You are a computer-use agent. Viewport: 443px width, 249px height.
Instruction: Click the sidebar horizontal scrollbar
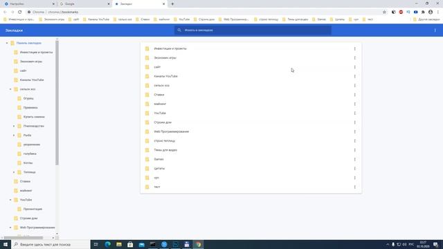coord(24,238)
